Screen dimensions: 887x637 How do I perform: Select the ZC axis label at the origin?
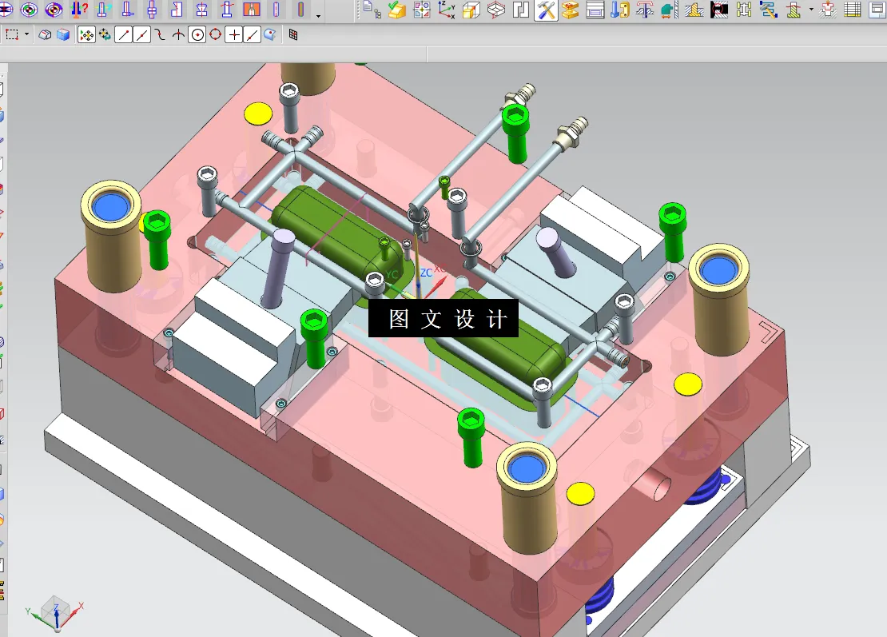(x=426, y=273)
